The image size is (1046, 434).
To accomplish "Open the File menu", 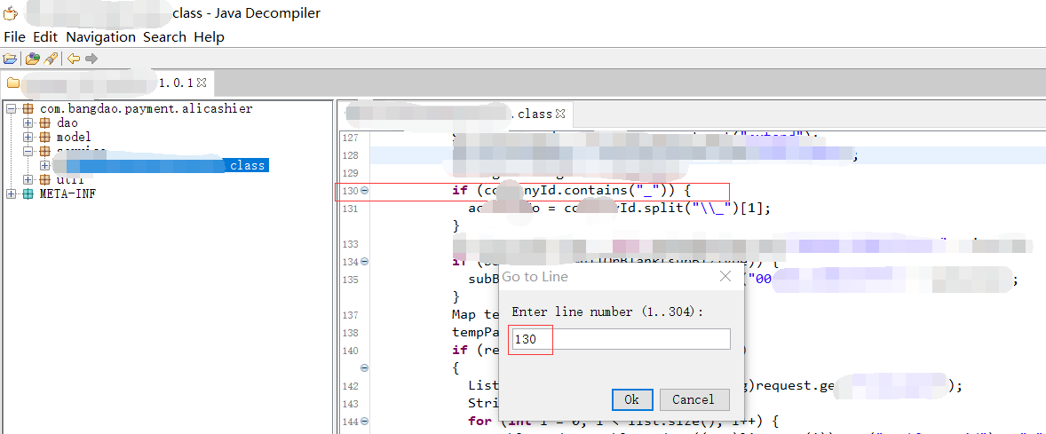I will 14,36.
